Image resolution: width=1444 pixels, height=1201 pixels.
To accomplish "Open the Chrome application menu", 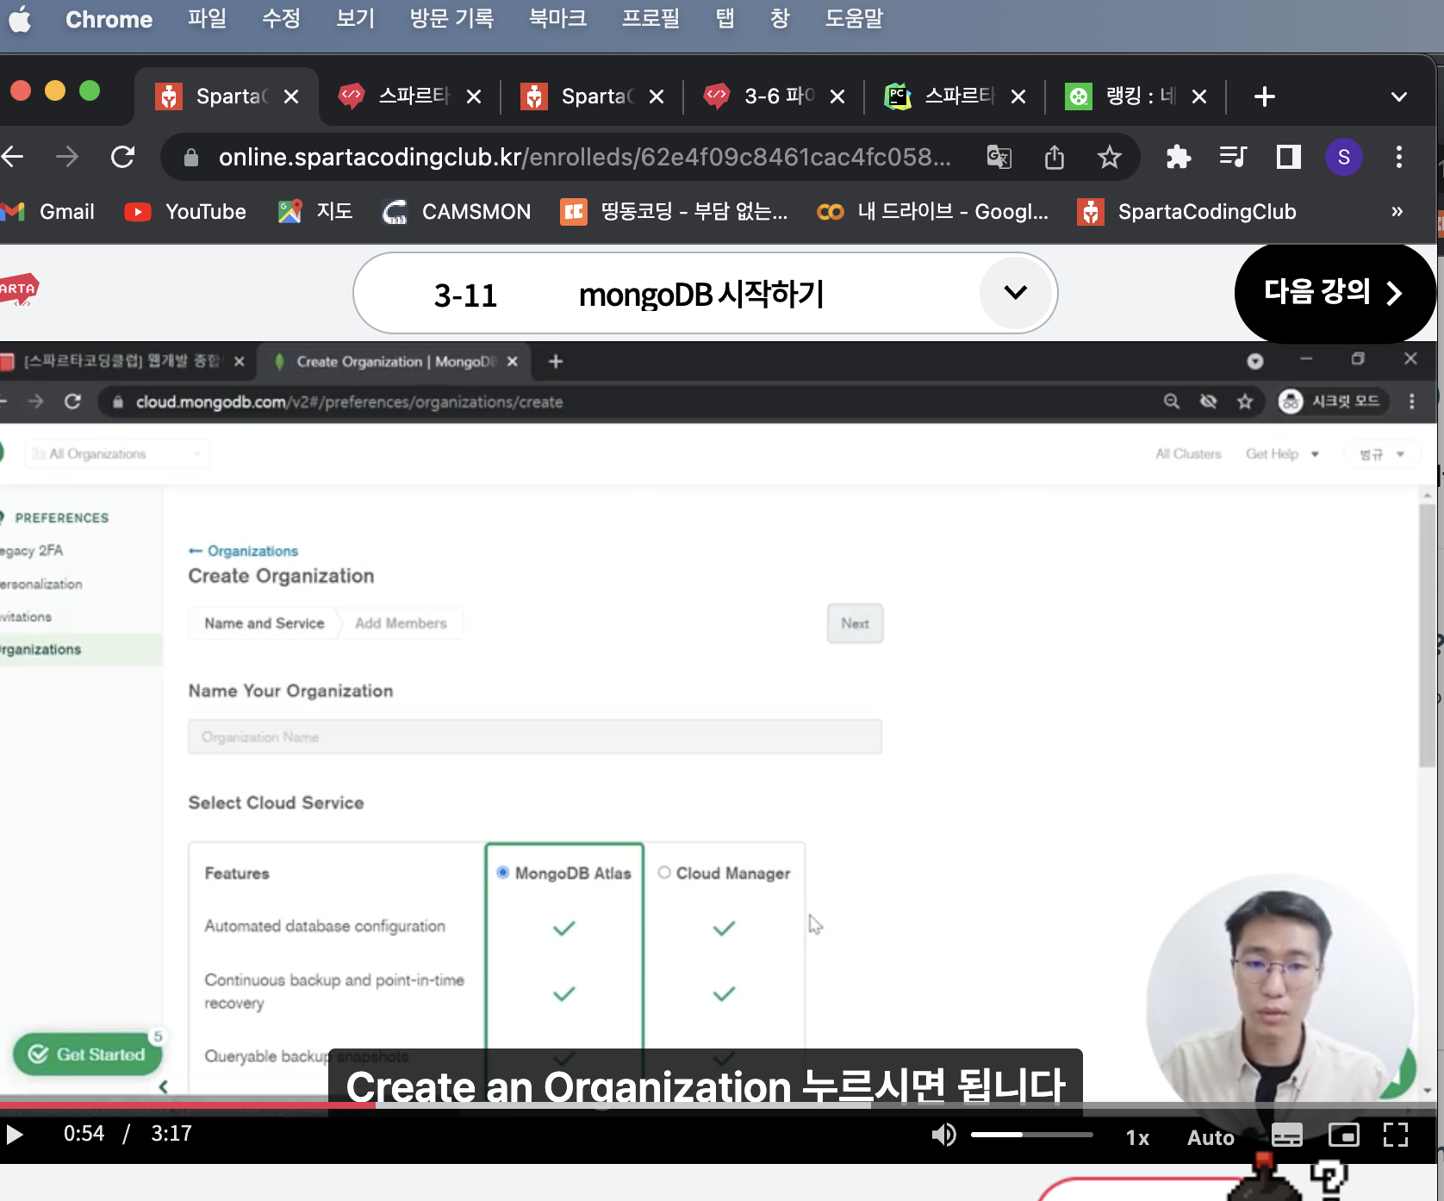I will pos(109,19).
